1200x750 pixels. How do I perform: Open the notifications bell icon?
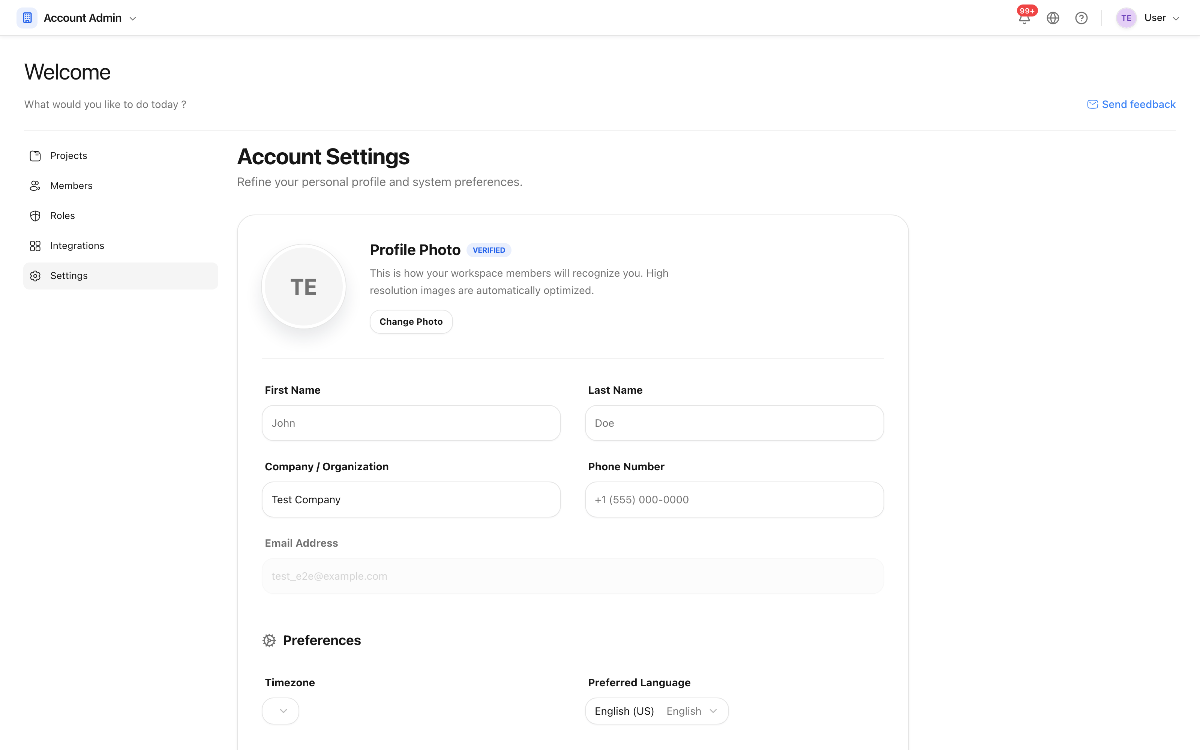pos(1024,18)
